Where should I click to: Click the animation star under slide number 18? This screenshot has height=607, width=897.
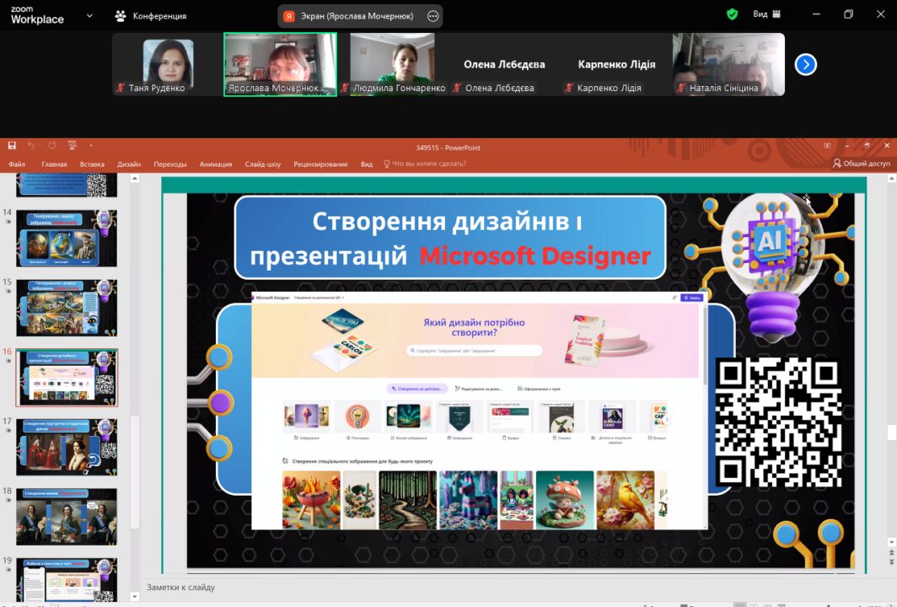(8, 500)
